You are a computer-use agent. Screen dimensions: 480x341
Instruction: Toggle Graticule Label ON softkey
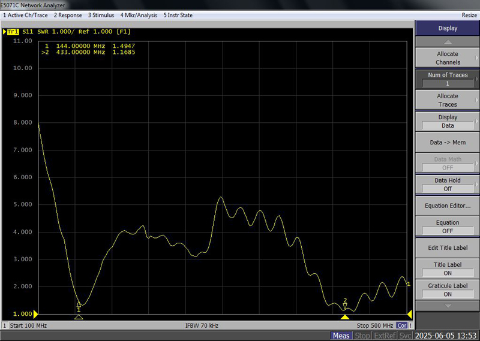[448, 290]
